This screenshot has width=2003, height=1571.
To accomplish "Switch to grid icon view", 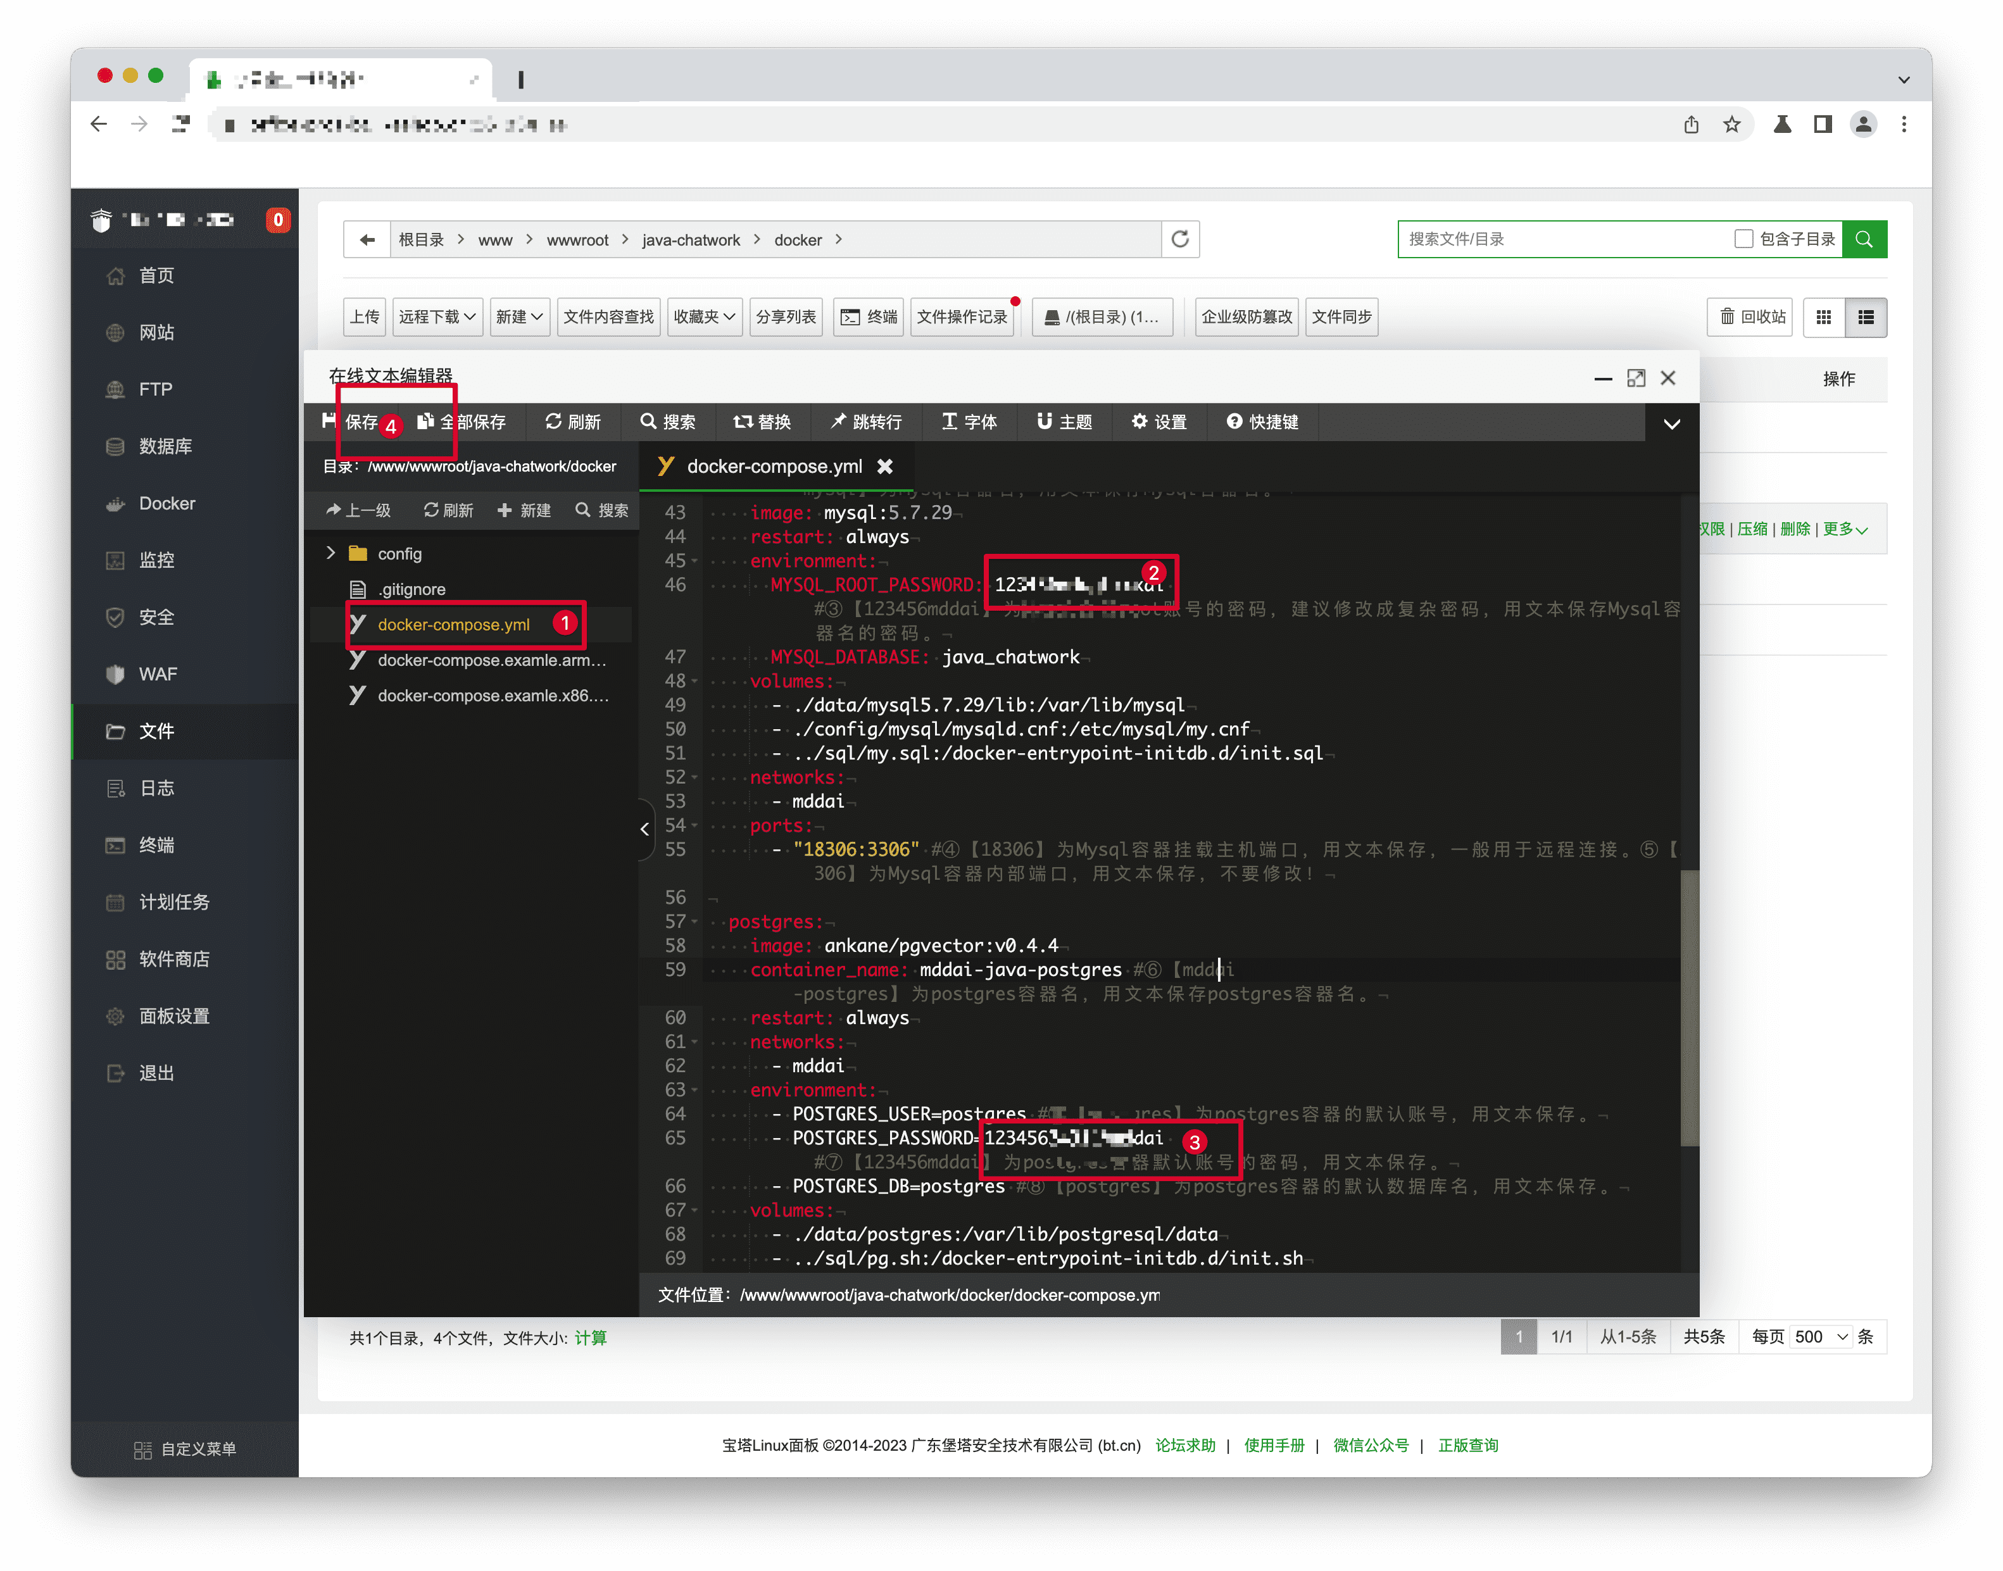I will point(1824,317).
